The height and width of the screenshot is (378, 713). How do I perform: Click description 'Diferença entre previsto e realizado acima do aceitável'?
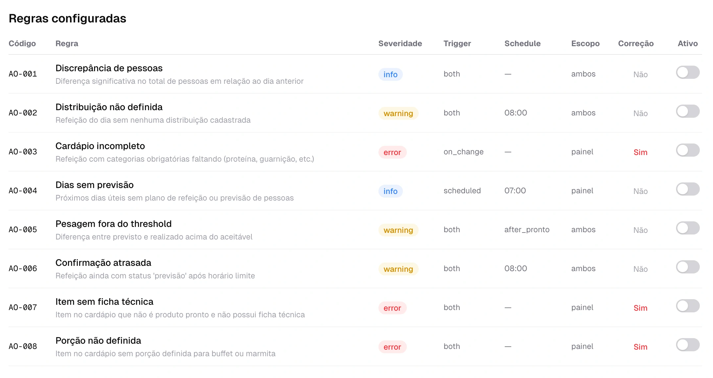[x=154, y=237]
